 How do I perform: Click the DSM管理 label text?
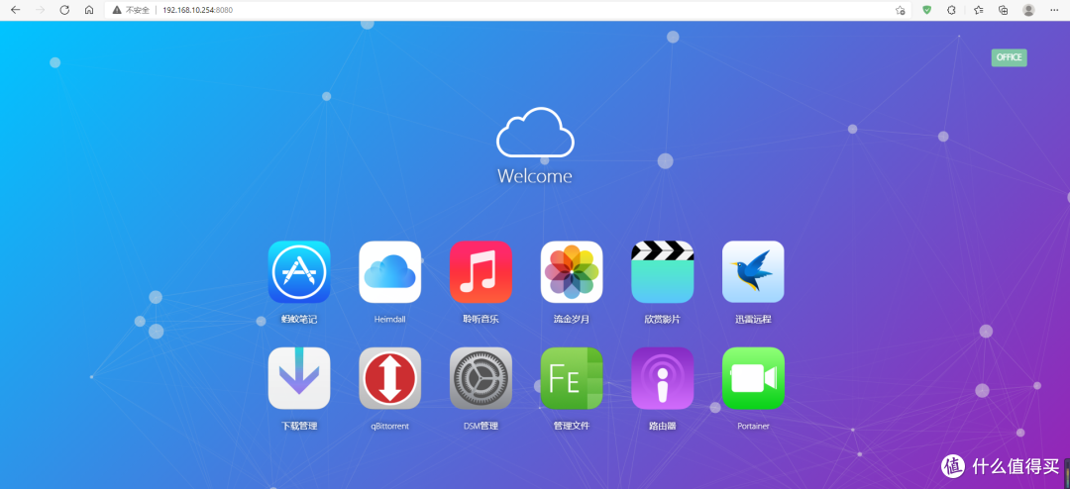point(481,427)
